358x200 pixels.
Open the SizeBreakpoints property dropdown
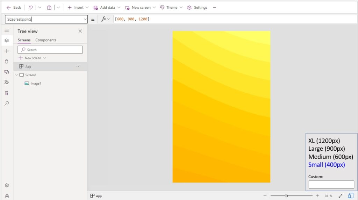(x=85, y=19)
